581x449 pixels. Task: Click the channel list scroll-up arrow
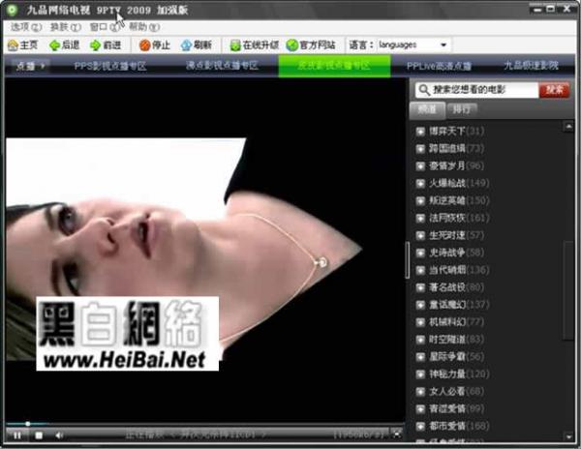(x=568, y=127)
